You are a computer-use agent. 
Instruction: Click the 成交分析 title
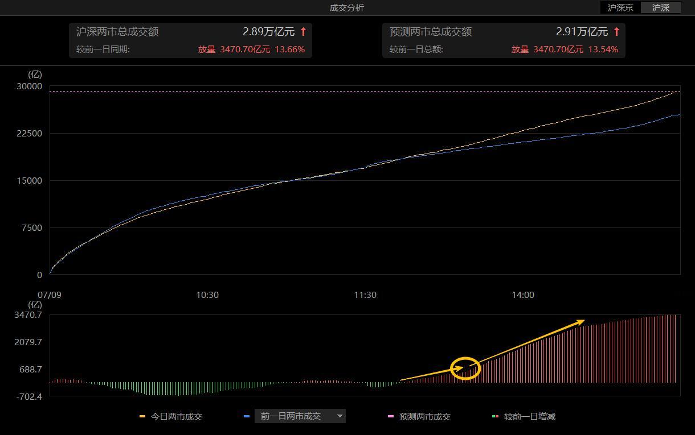pos(347,7)
